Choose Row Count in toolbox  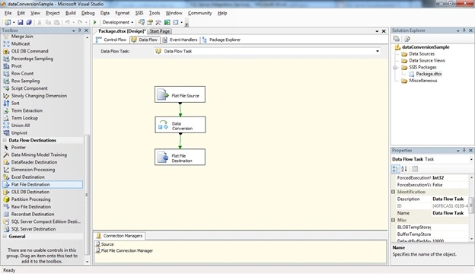(22, 73)
